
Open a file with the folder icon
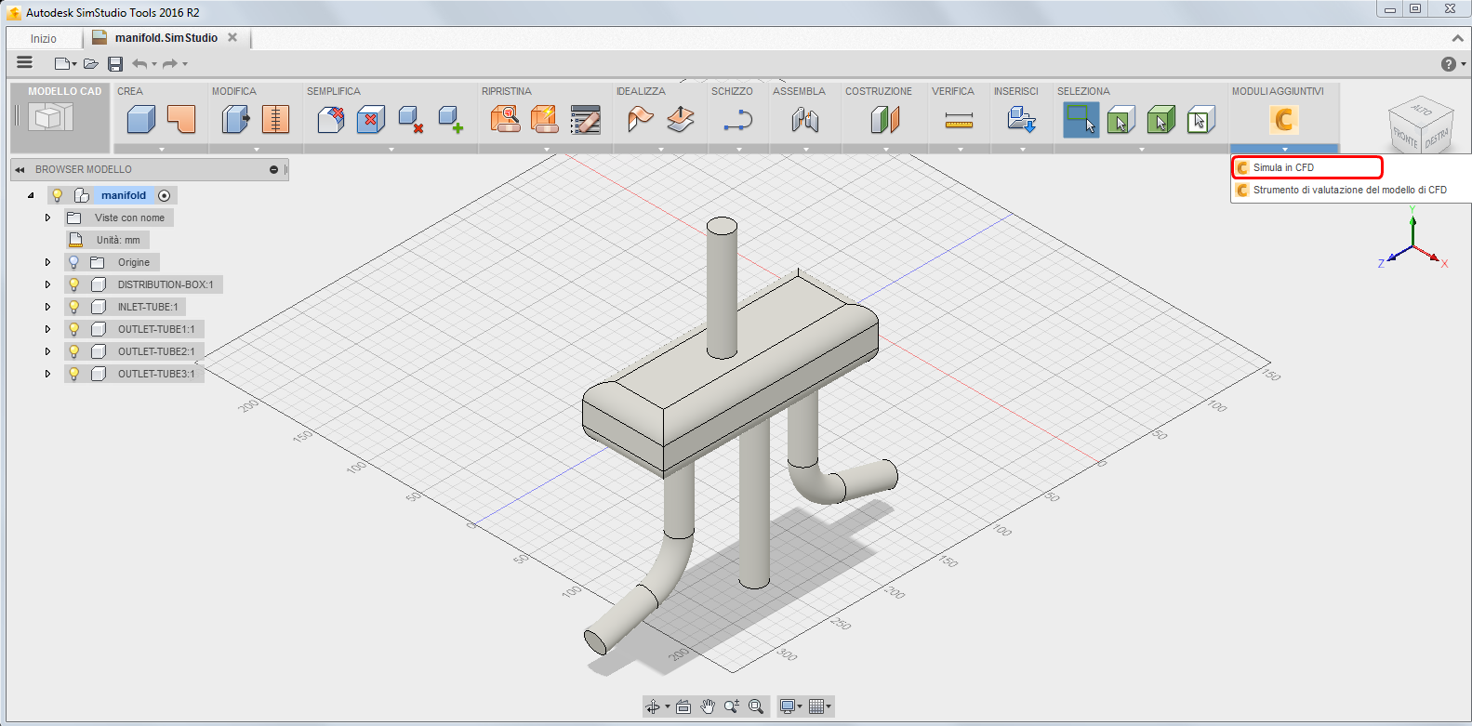coord(91,64)
